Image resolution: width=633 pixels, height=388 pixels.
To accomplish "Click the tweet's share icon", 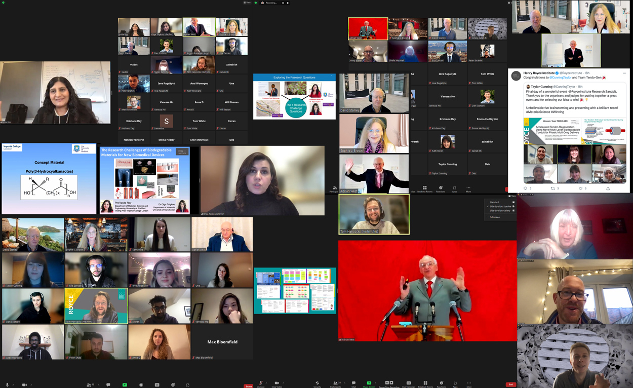I will click(608, 188).
